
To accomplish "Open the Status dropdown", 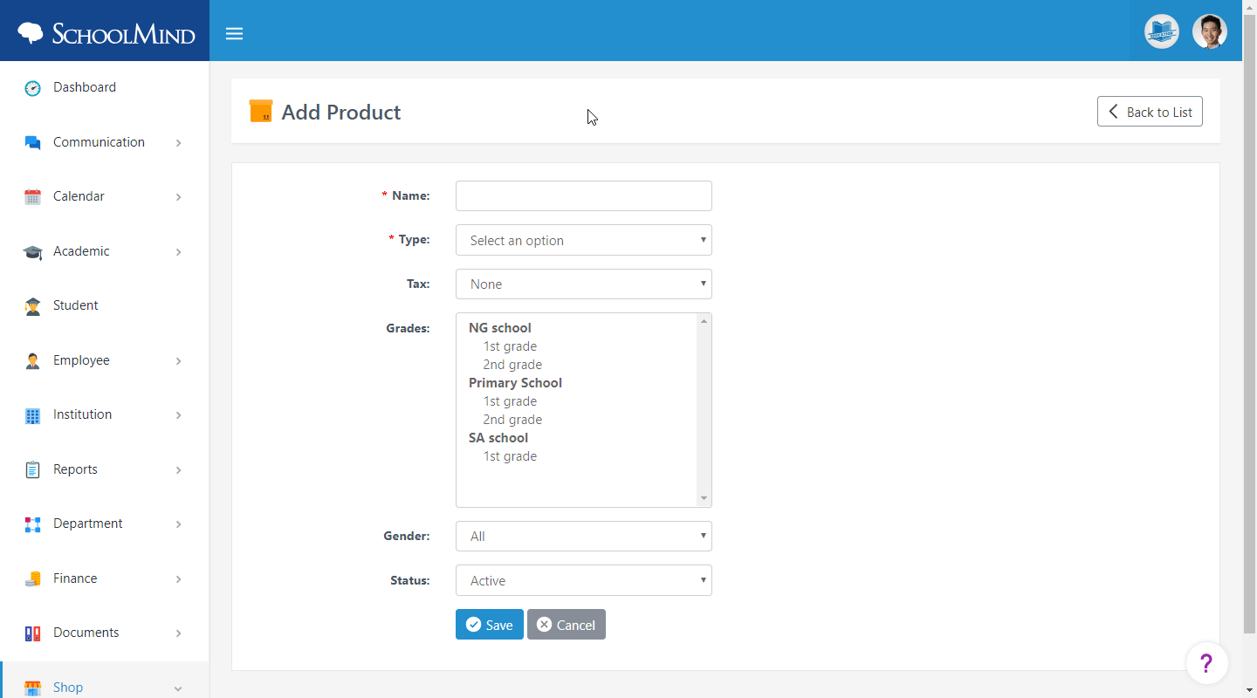I will coord(583,580).
